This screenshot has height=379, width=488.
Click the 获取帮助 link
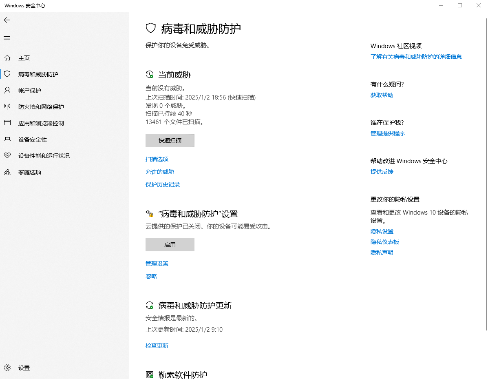(382, 95)
